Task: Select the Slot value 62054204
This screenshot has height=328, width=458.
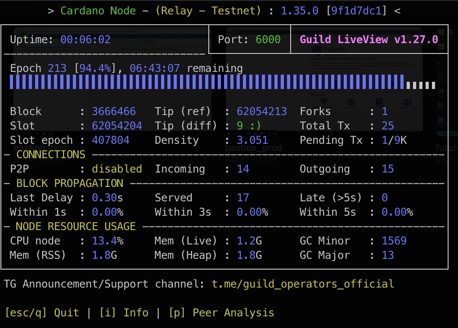Action: pyautogui.click(x=117, y=125)
